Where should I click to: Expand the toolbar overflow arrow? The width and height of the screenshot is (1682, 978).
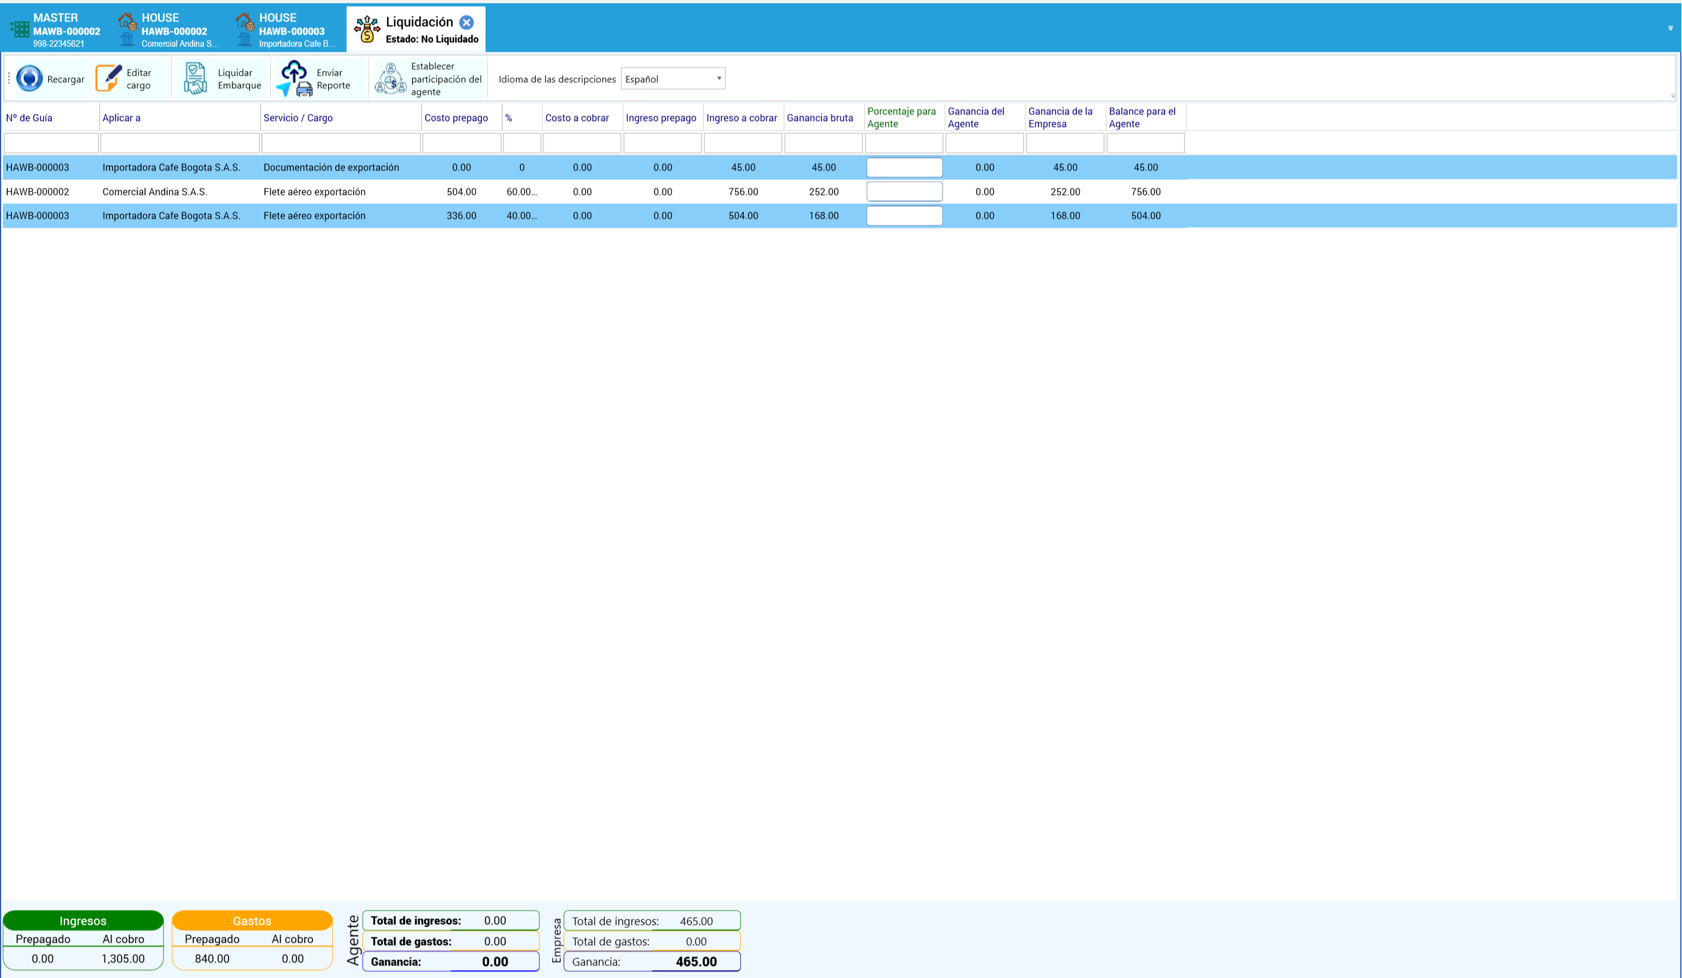[x=1672, y=95]
